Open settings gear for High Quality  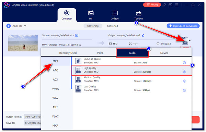tap(184, 72)
